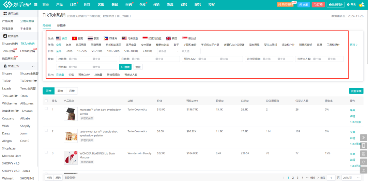This screenshot has height=181, width=368.
Task: Open the user account avatar icon
Action: pyautogui.click(x=362, y=4)
